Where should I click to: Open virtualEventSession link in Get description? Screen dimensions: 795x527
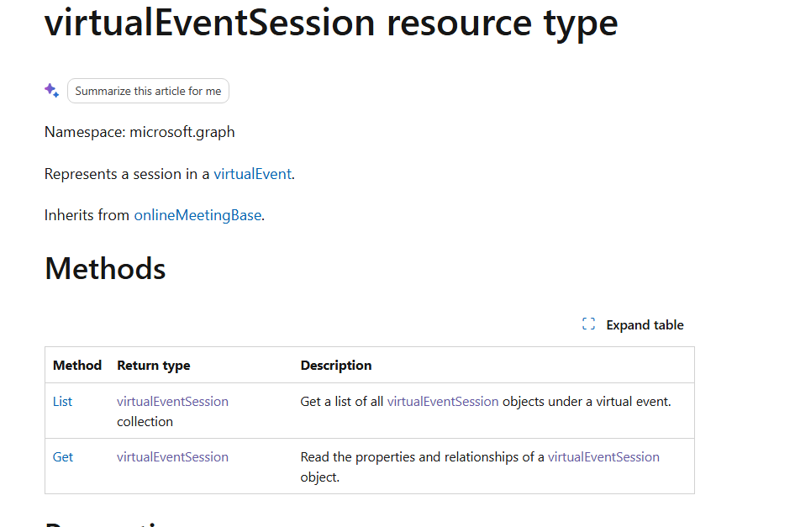(x=603, y=457)
